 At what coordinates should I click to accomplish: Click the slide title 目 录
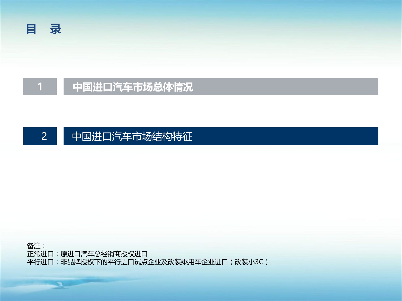(x=44, y=29)
